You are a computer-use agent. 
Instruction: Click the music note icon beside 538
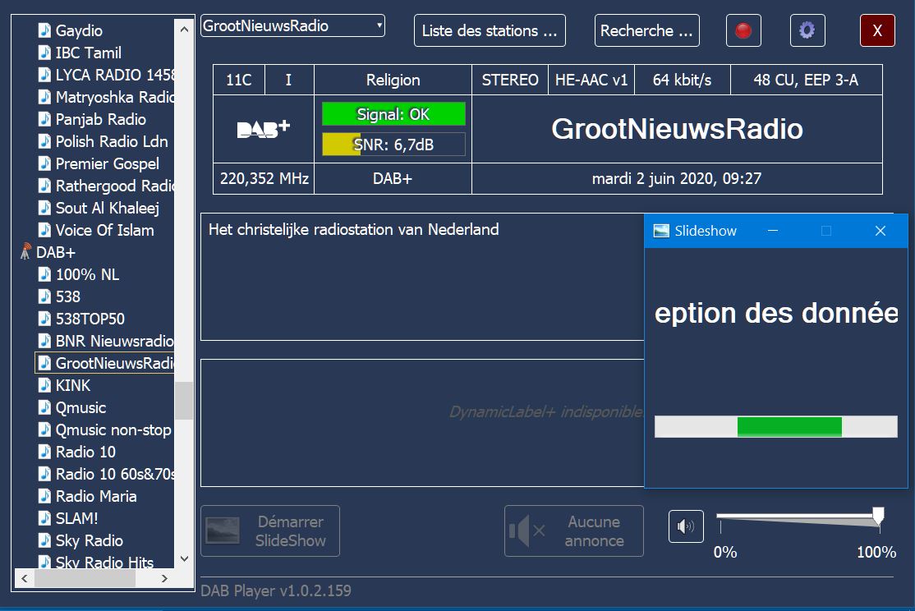pyautogui.click(x=44, y=296)
